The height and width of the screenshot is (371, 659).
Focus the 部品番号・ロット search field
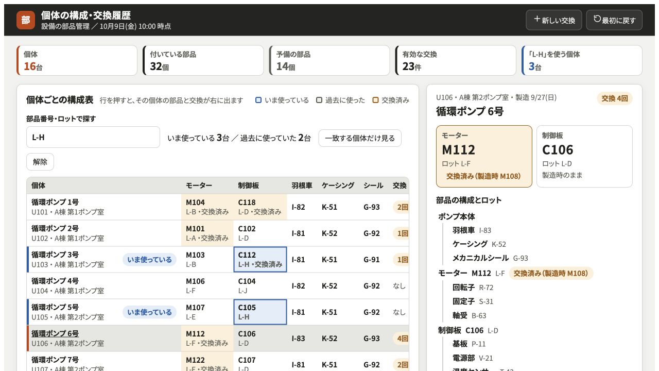93,137
